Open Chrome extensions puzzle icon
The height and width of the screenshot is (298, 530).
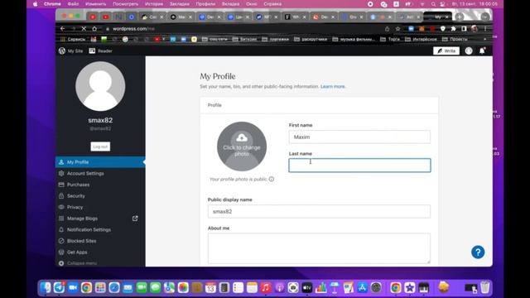click(x=453, y=29)
